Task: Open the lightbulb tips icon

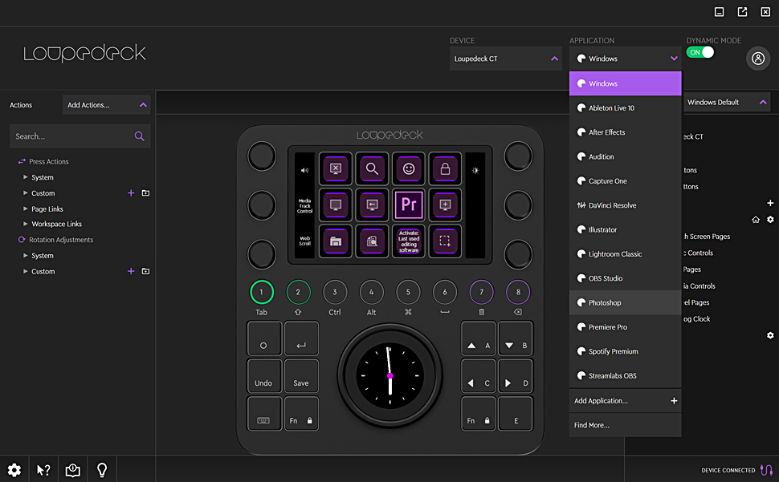Action: [102, 470]
